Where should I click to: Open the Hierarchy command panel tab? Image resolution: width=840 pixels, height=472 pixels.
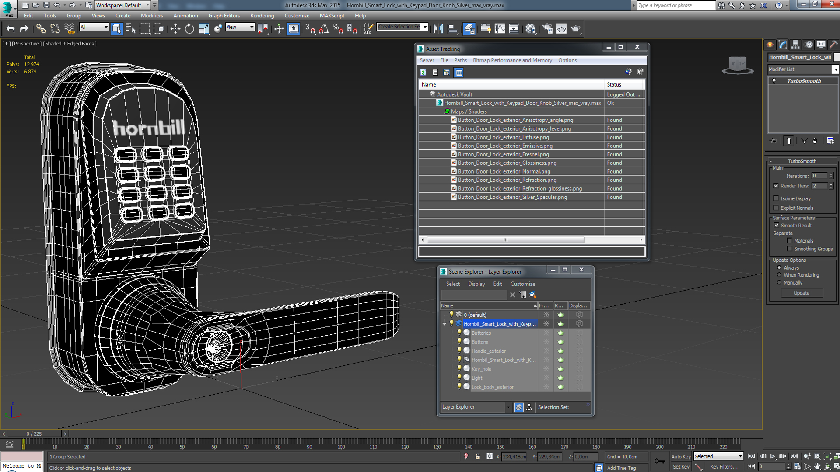795,45
